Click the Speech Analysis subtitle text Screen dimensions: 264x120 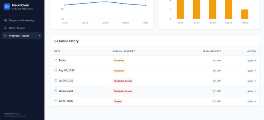pyautogui.click(x=22, y=9)
